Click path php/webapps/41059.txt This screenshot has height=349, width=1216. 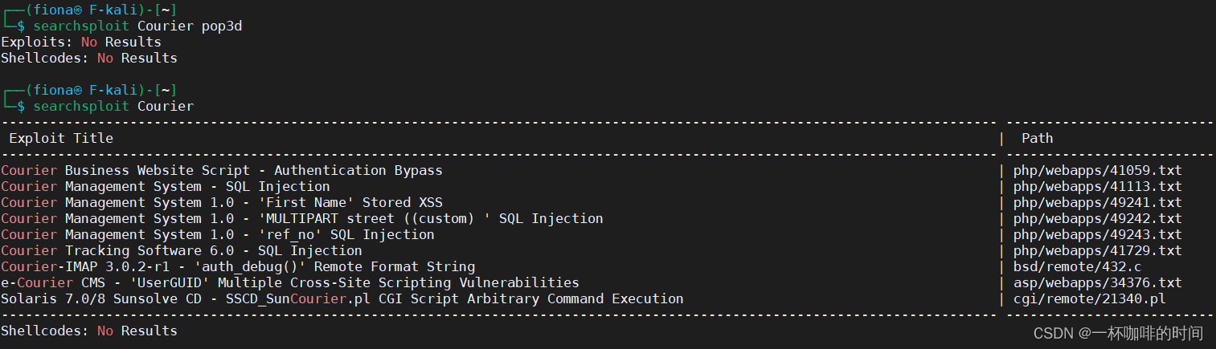(x=1098, y=170)
